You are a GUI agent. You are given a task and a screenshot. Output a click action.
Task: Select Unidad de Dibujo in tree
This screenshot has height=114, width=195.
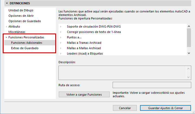[x=21, y=10]
